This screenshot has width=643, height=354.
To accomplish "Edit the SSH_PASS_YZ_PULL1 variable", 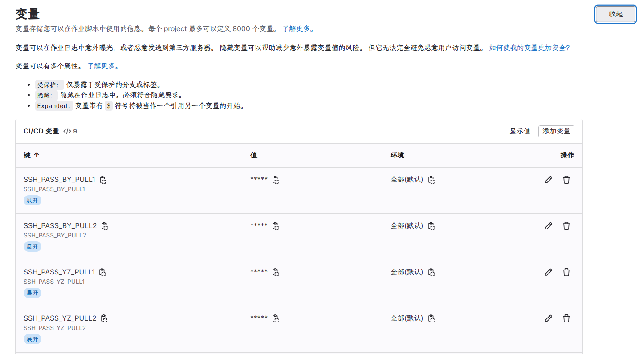I will click(x=548, y=272).
